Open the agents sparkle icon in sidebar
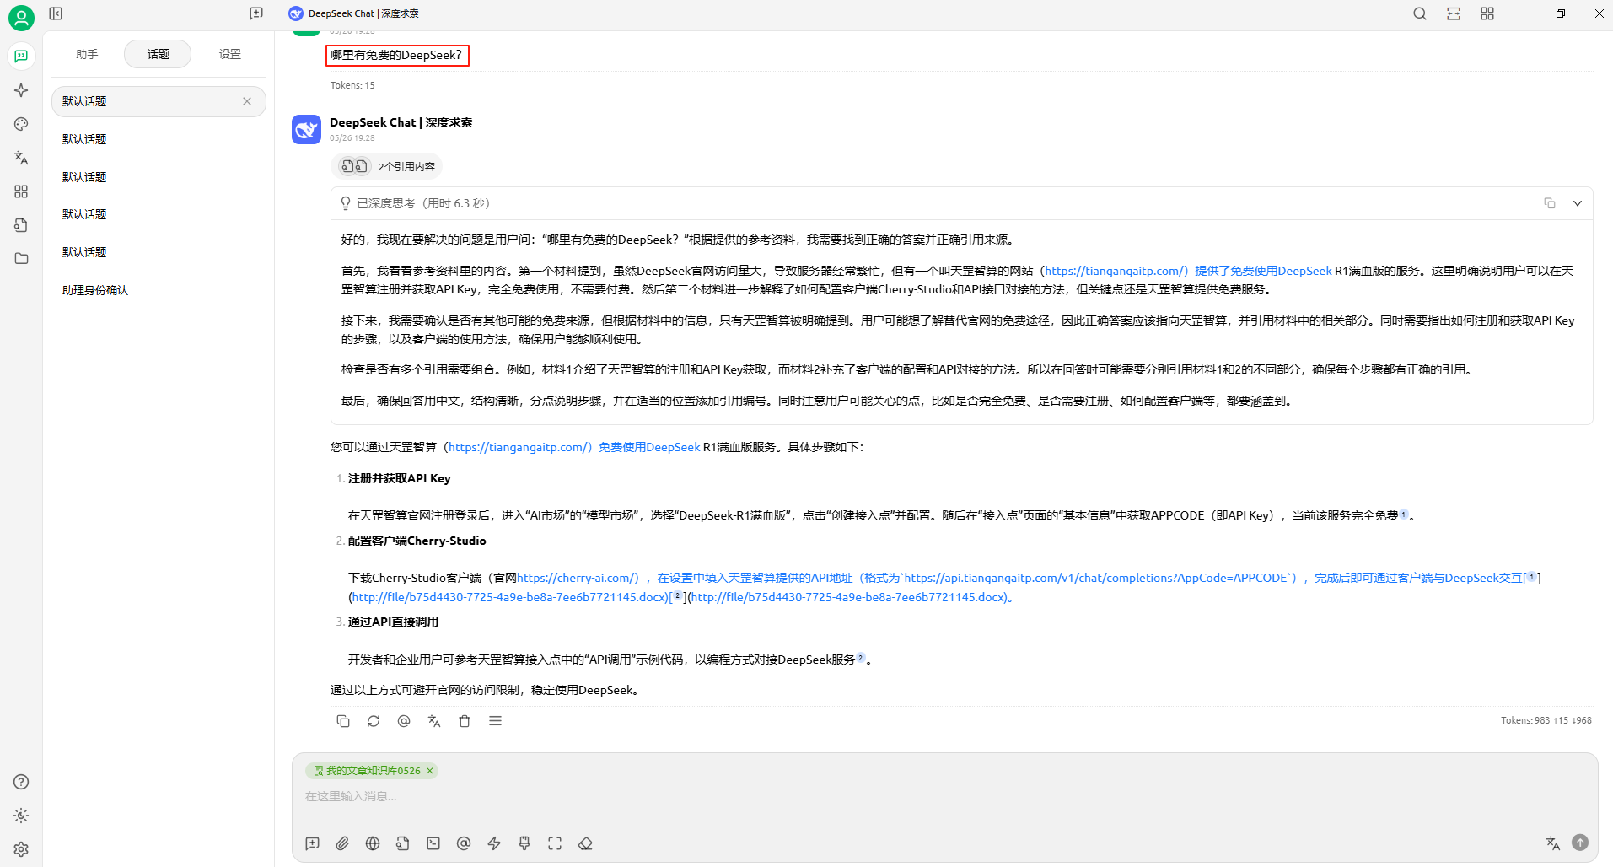The width and height of the screenshot is (1613, 867). [21, 90]
